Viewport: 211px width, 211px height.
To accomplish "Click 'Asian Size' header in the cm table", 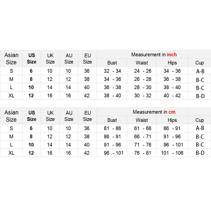I will (11, 116).
